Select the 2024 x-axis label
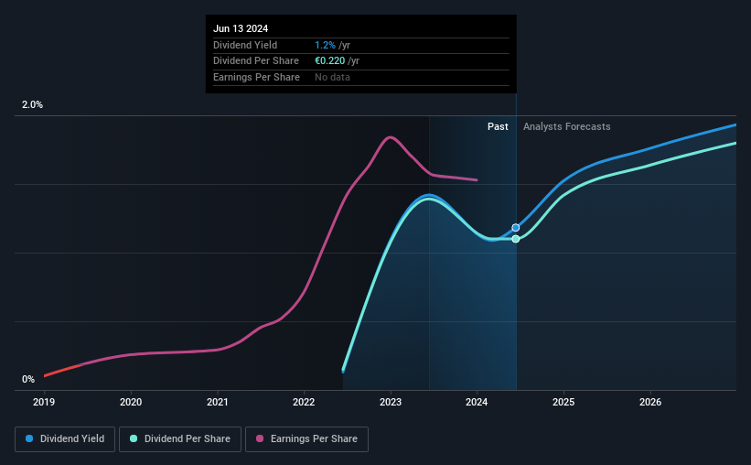Screen dimensions: 751x465 click(x=477, y=402)
